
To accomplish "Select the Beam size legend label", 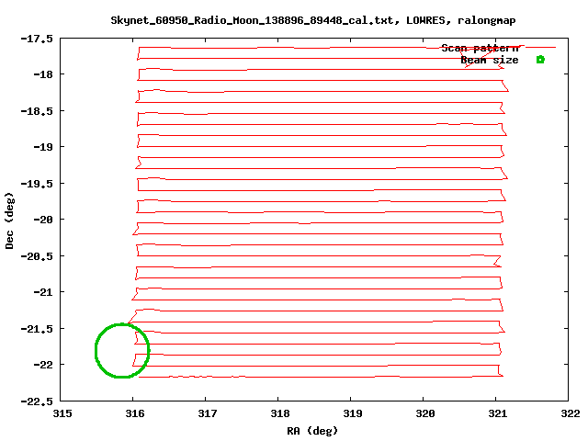I will pos(489,60).
